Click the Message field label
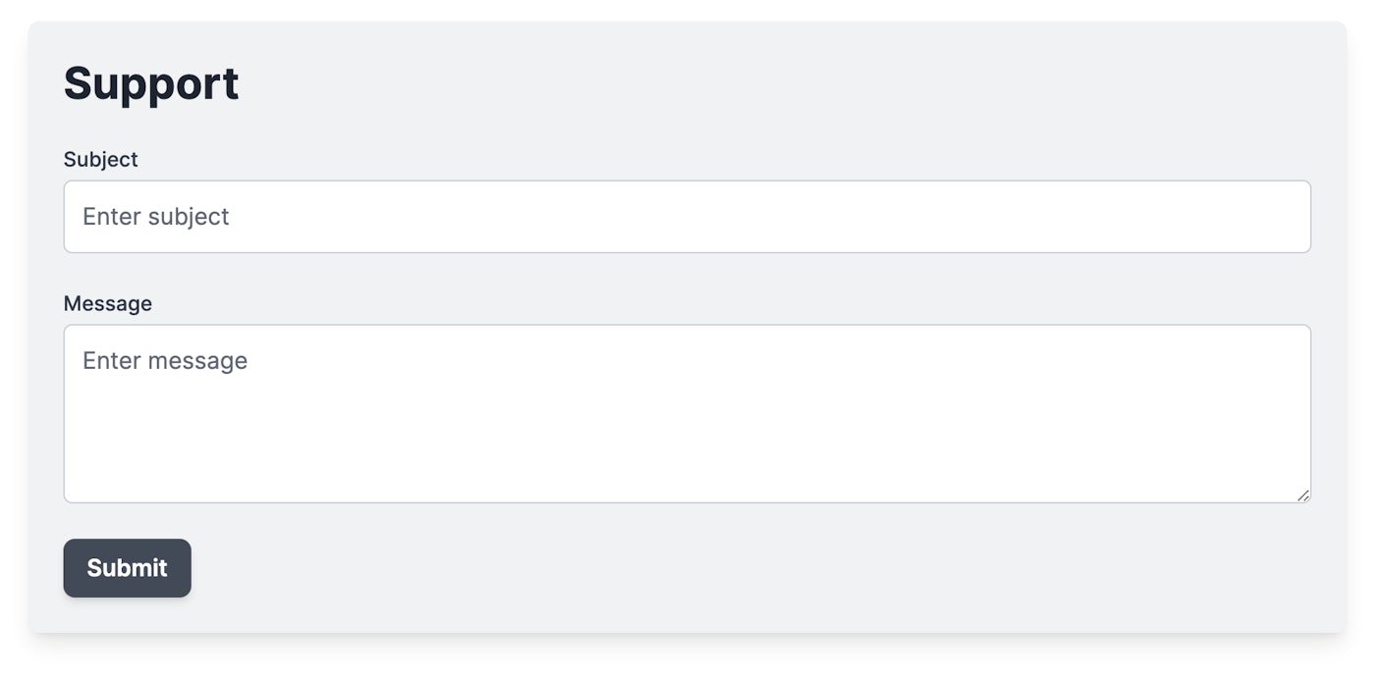 point(107,303)
